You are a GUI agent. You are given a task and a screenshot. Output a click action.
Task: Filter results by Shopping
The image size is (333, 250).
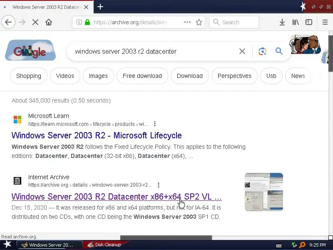tap(29, 76)
